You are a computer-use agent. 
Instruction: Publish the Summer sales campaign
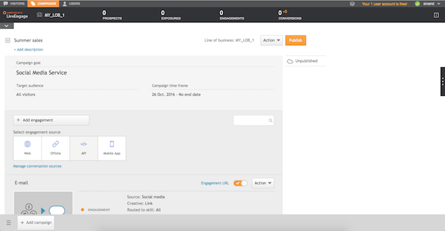296,40
